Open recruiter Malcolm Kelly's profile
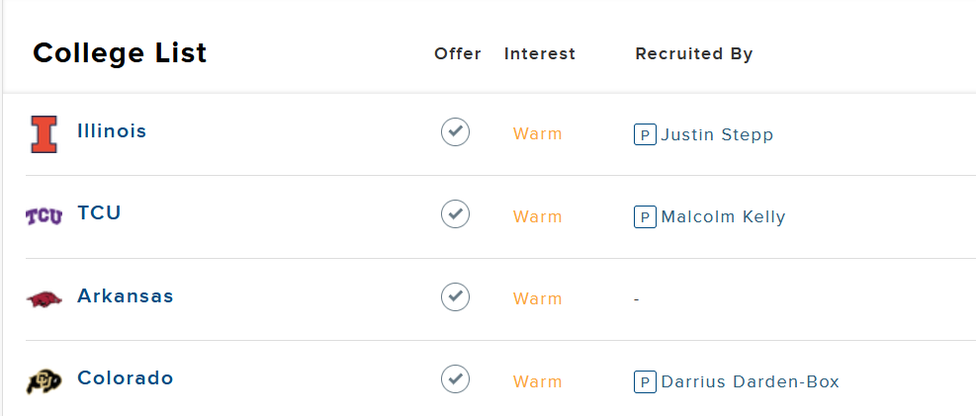This screenshot has height=416, width=976. click(723, 217)
